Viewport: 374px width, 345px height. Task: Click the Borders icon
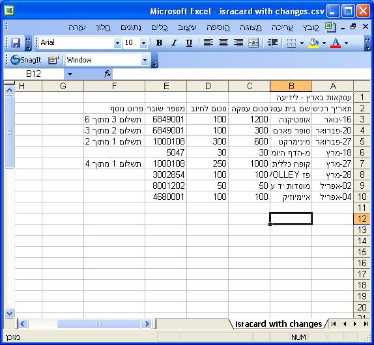coord(291,43)
